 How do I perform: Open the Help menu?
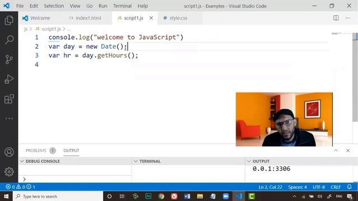(143, 6)
